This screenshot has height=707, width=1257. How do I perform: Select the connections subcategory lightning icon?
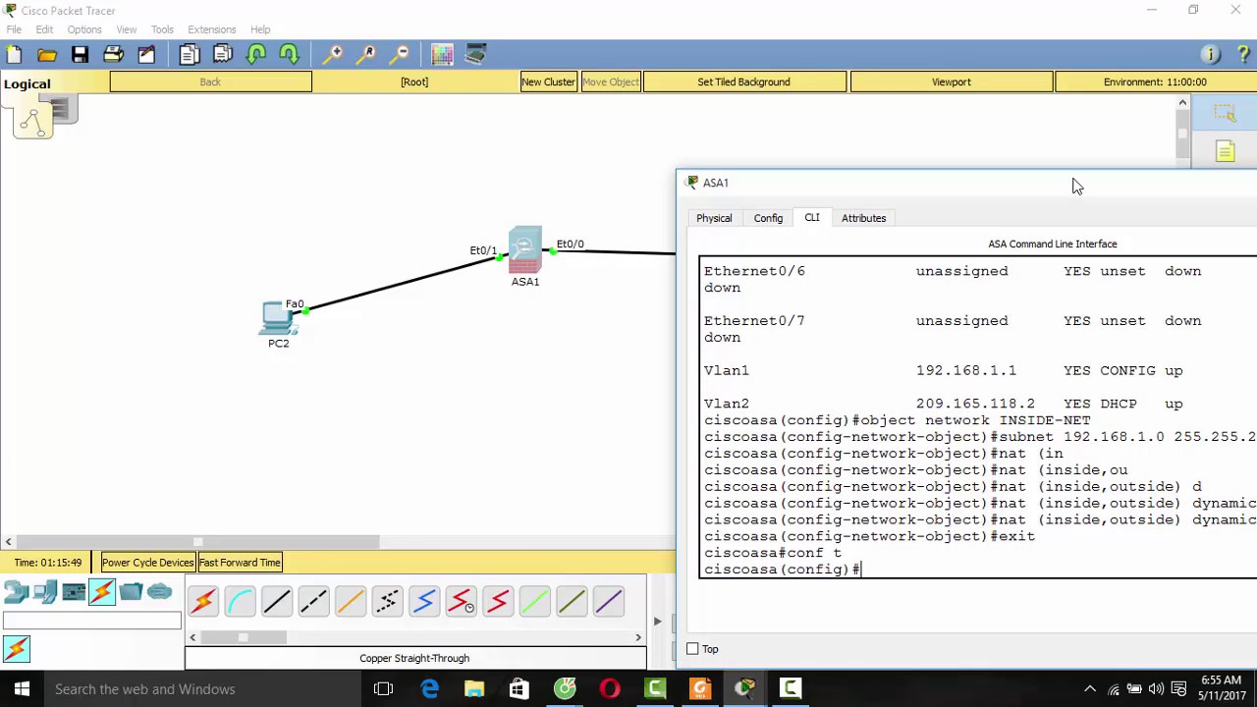click(x=17, y=648)
